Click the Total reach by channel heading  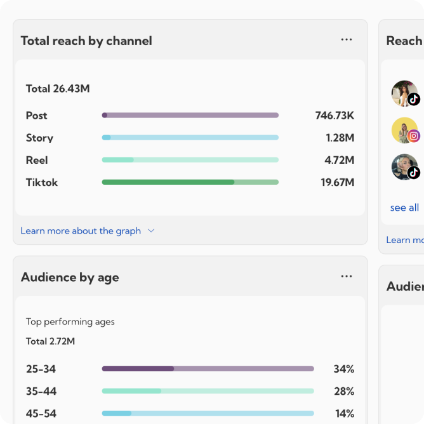(86, 41)
